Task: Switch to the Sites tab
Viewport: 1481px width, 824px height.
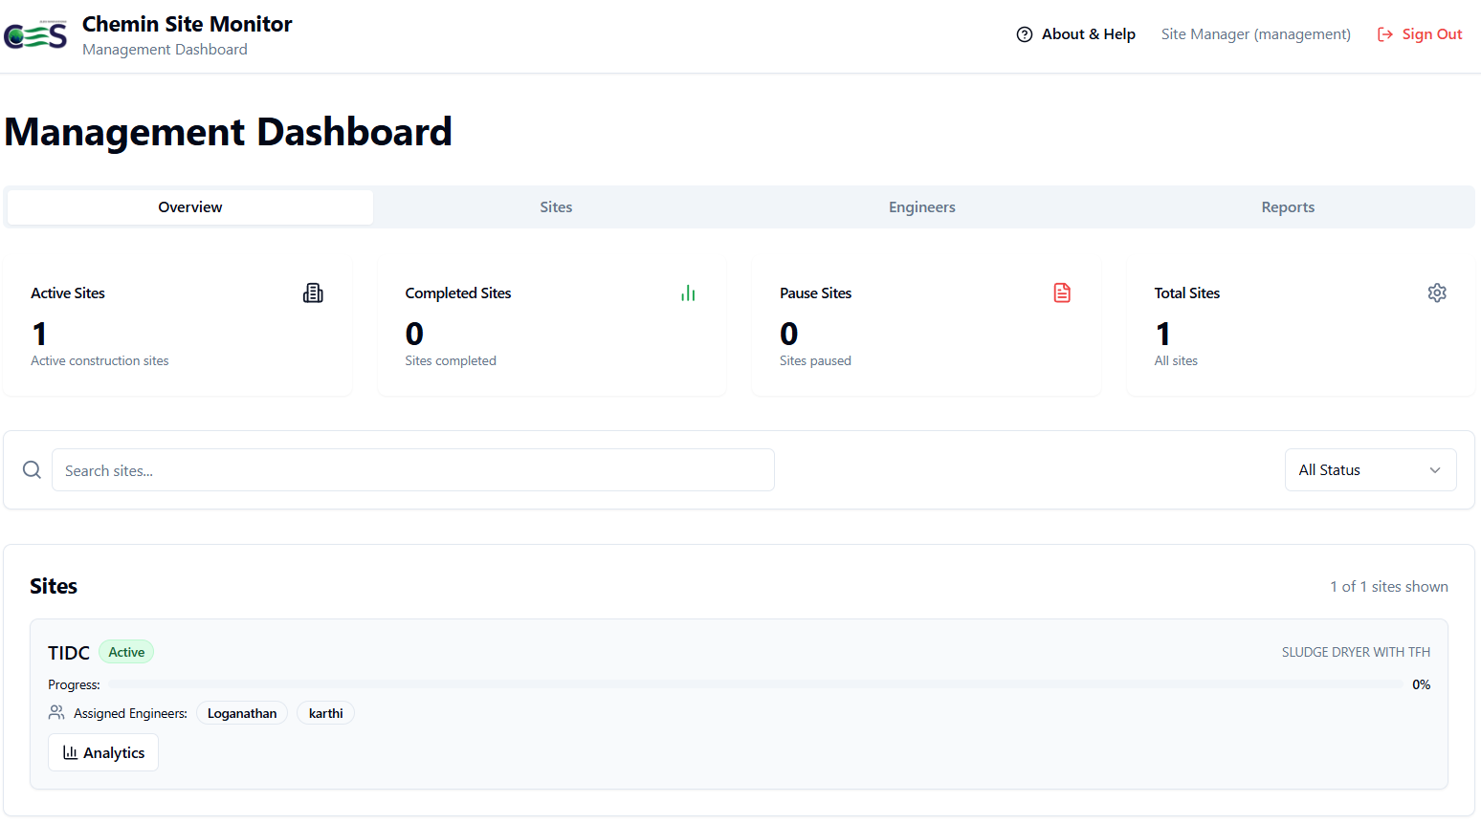Action: tap(556, 207)
